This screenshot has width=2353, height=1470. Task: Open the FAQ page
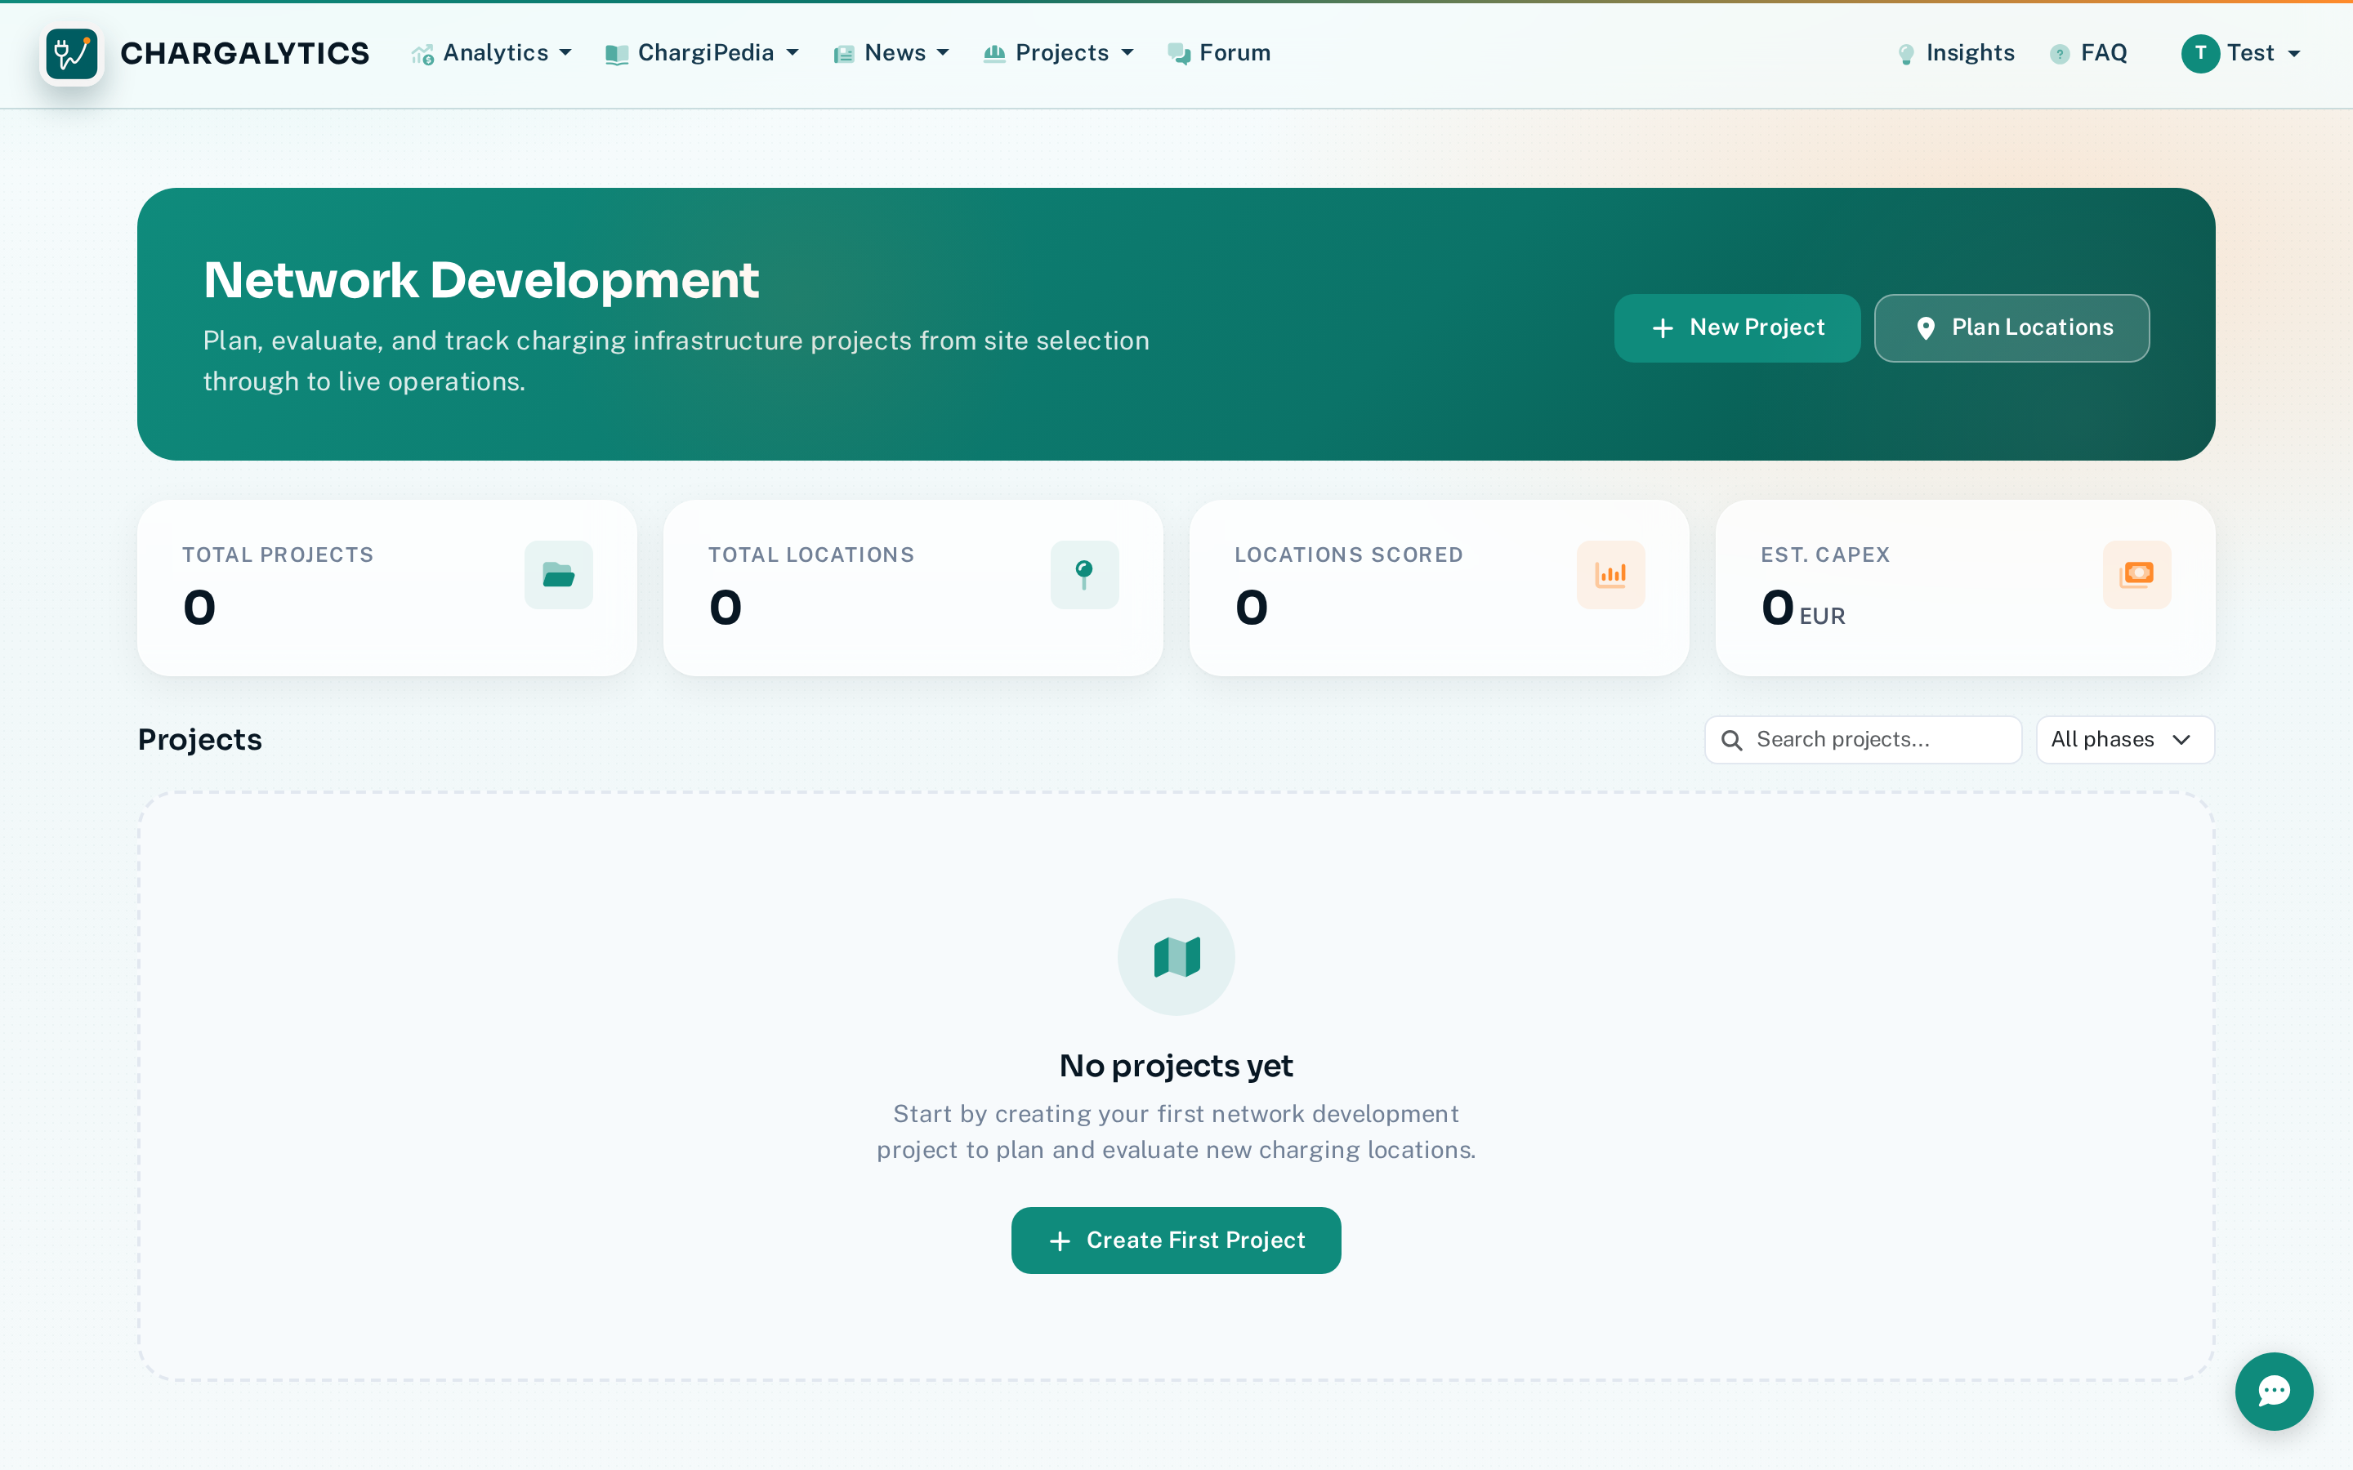2089,53
